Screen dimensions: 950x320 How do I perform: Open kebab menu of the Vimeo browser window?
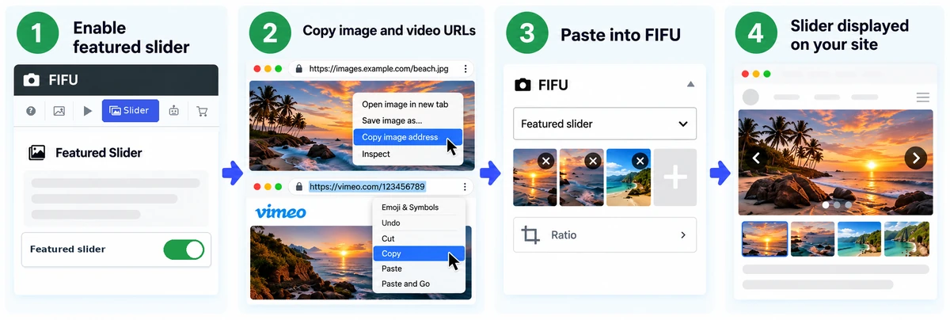[x=465, y=187]
